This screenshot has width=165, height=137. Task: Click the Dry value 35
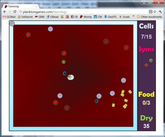[x=146, y=126]
